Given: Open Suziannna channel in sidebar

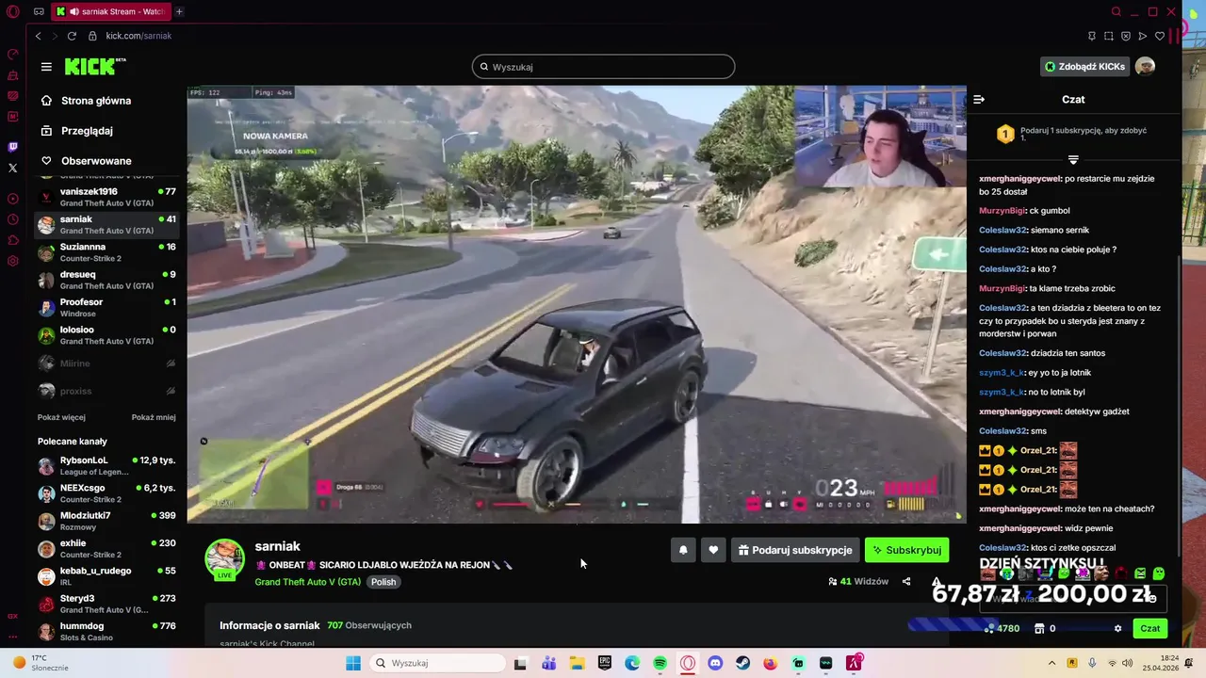Looking at the screenshot, I should pyautogui.click(x=106, y=252).
